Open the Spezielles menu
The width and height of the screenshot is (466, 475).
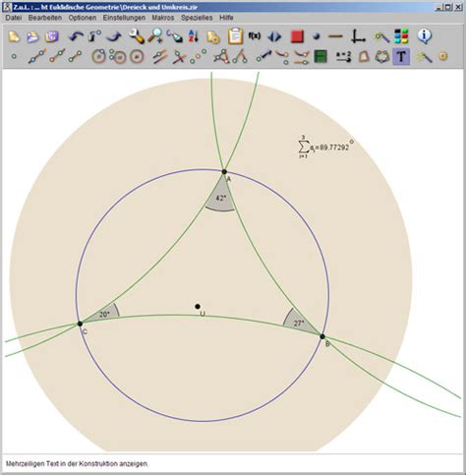coord(197,18)
